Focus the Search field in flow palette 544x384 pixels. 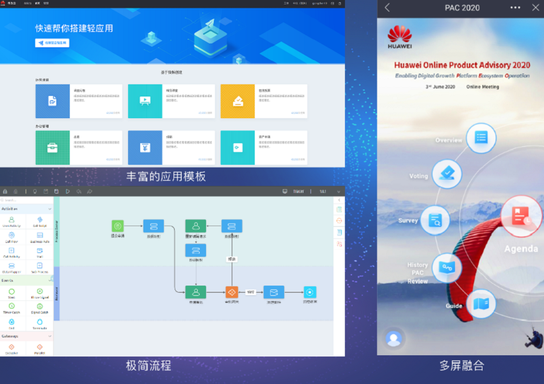pos(27,200)
